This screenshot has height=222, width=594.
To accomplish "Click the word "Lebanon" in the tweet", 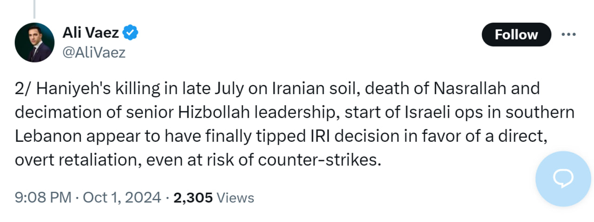I will (x=46, y=136).
